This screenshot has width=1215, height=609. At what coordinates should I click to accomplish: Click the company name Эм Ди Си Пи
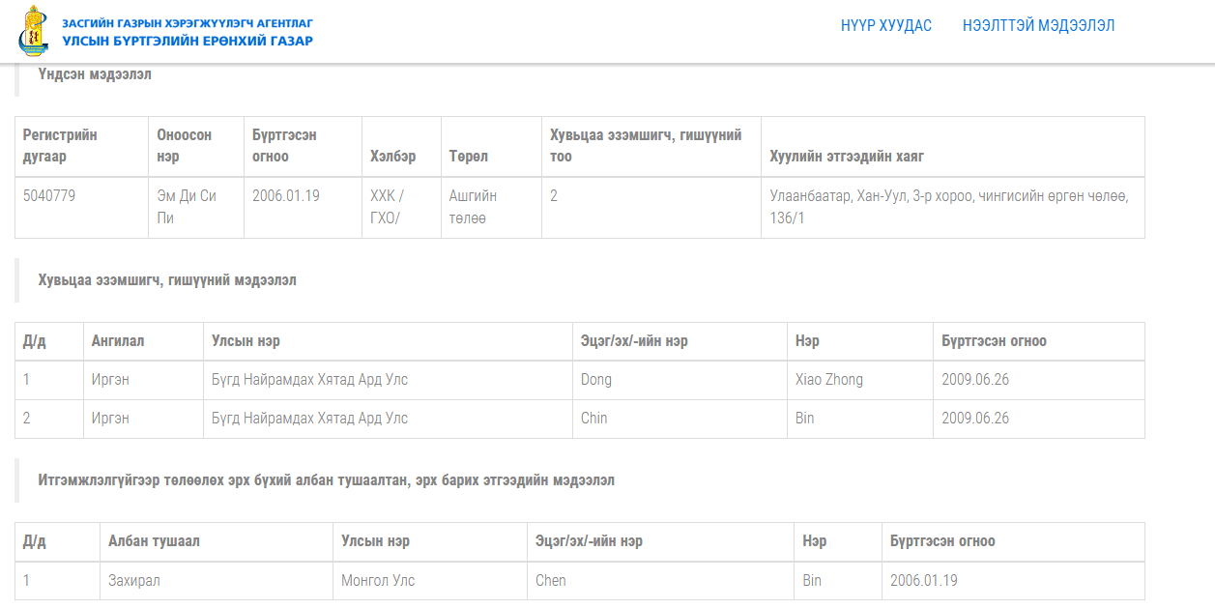point(186,207)
